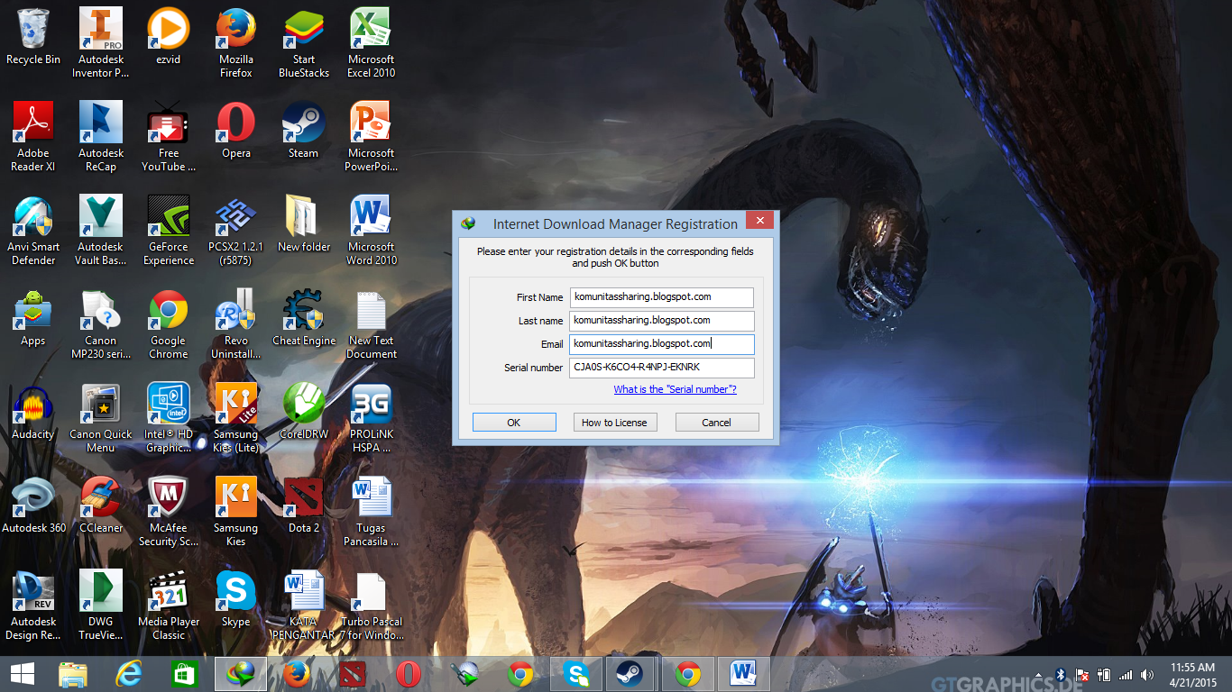The width and height of the screenshot is (1232, 692).
Task: Click into the First Name field
Action: point(661,297)
